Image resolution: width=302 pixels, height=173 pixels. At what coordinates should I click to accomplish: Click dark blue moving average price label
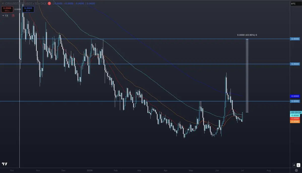pyautogui.click(x=295, y=96)
